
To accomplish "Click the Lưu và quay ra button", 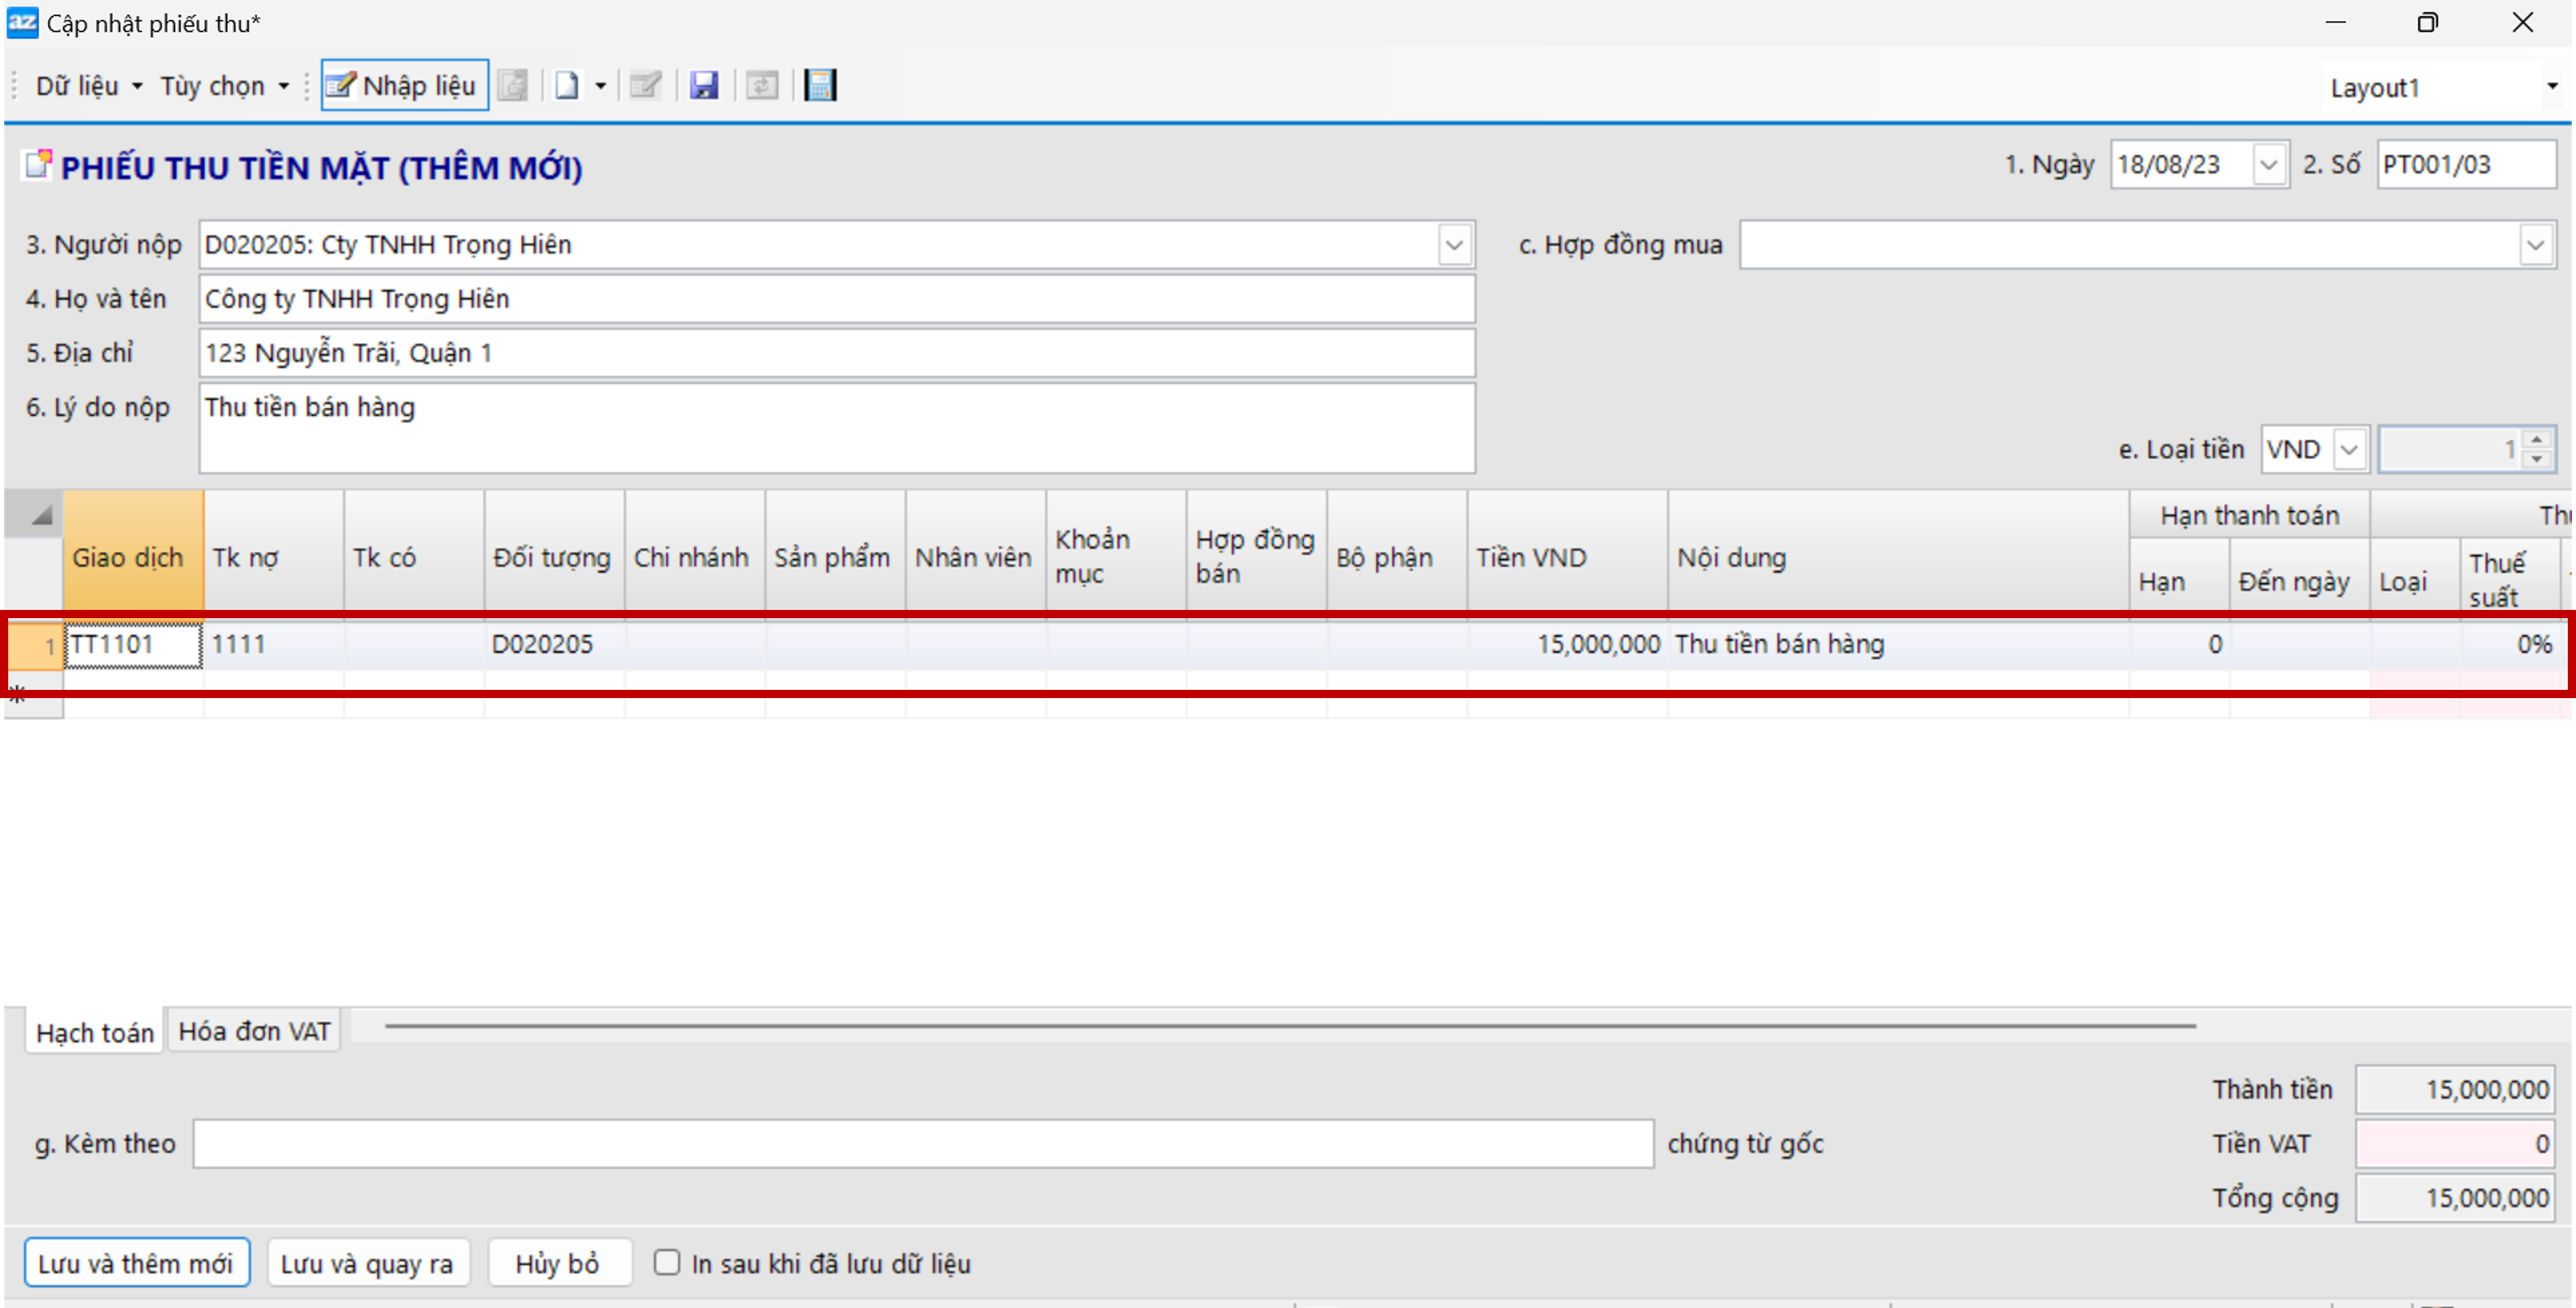I will pos(366,1263).
